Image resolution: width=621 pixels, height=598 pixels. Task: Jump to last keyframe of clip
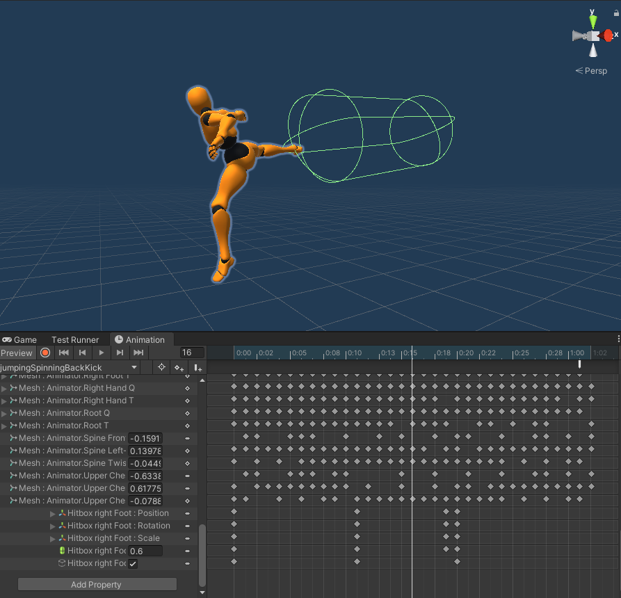coord(138,353)
